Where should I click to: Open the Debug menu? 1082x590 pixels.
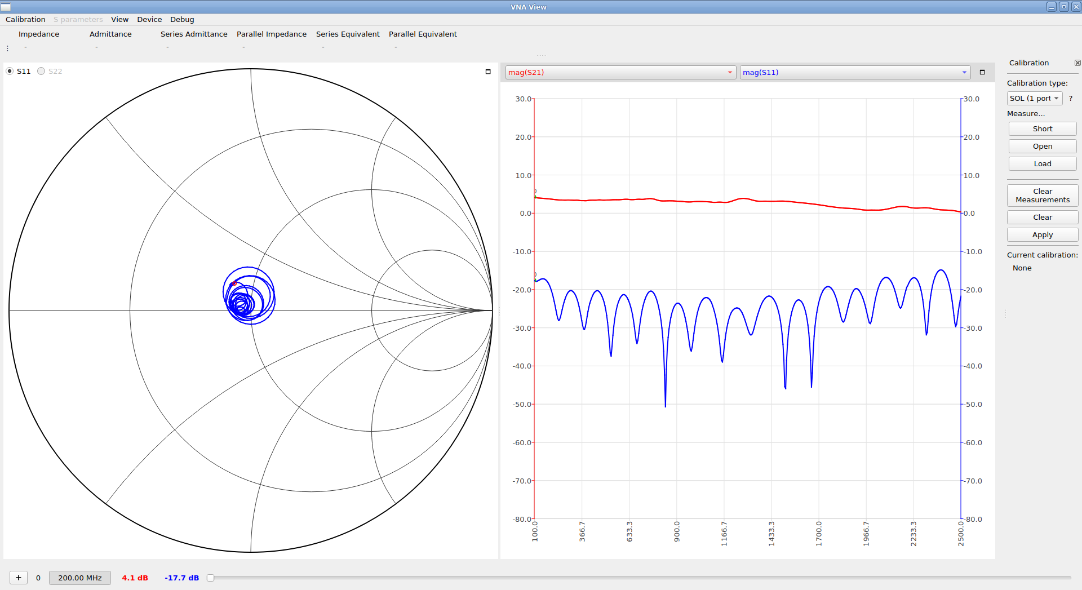point(182,19)
